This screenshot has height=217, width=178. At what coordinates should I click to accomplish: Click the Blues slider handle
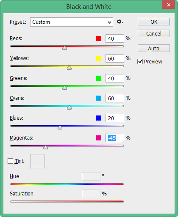coord(60,127)
